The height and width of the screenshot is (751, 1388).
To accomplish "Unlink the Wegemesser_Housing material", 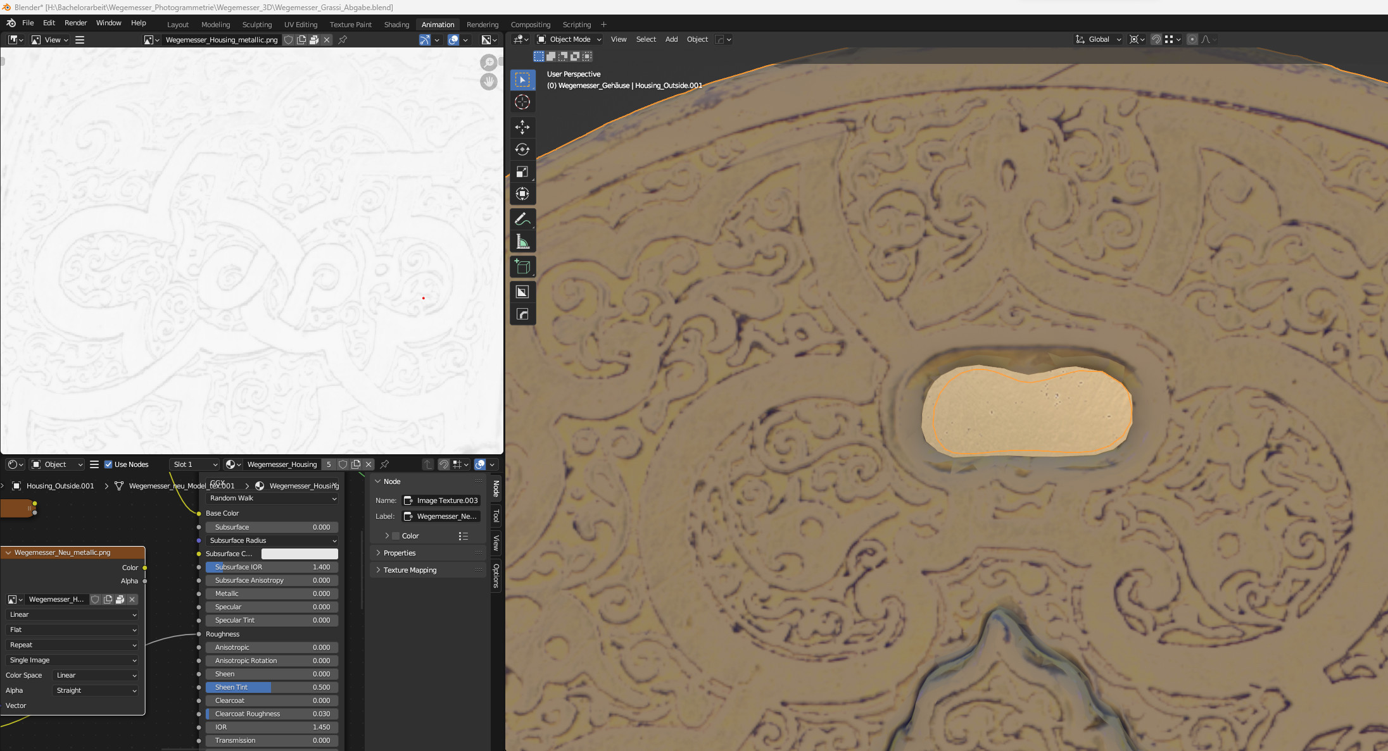I will (369, 464).
